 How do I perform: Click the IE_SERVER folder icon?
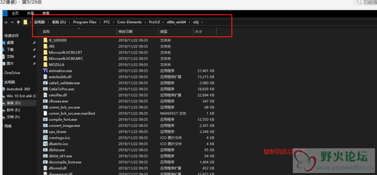(x=45, y=40)
